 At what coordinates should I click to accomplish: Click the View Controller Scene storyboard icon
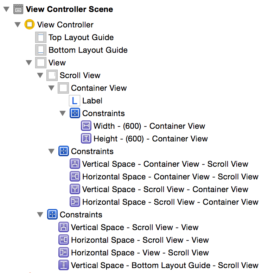[x=19, y=9]
